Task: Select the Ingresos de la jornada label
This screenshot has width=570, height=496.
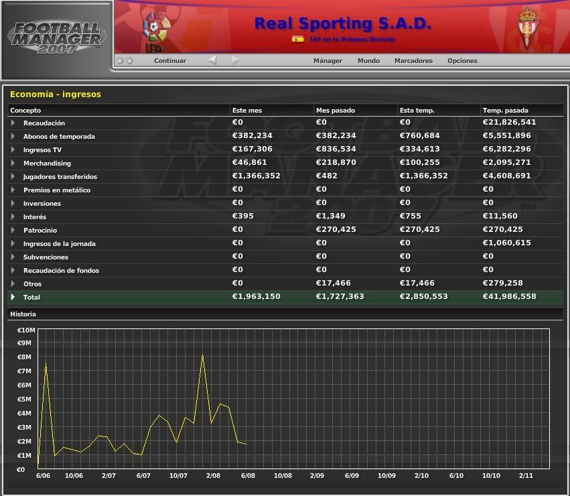Action: tap(60, 244)
